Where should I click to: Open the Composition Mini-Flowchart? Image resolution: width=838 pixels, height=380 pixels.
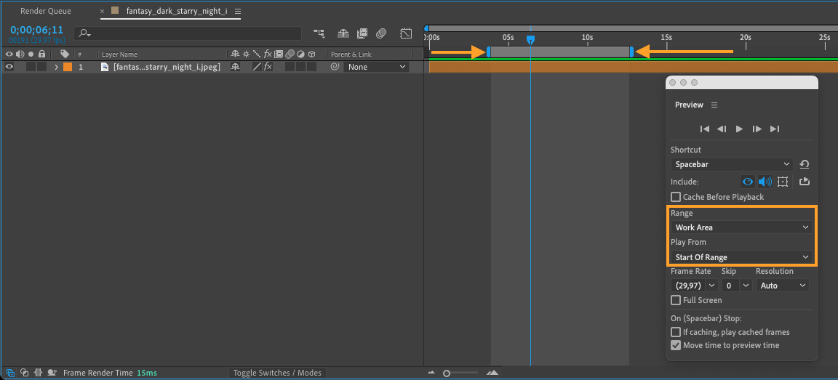(x=319, y=33)
